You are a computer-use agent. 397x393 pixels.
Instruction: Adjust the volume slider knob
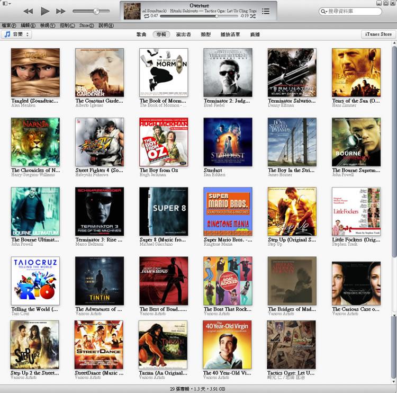[96, 11]
